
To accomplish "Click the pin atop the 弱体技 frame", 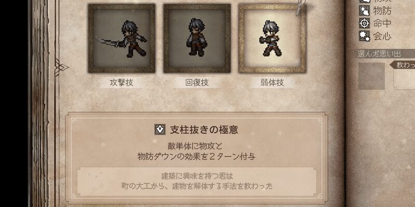I will click(300, 7).
